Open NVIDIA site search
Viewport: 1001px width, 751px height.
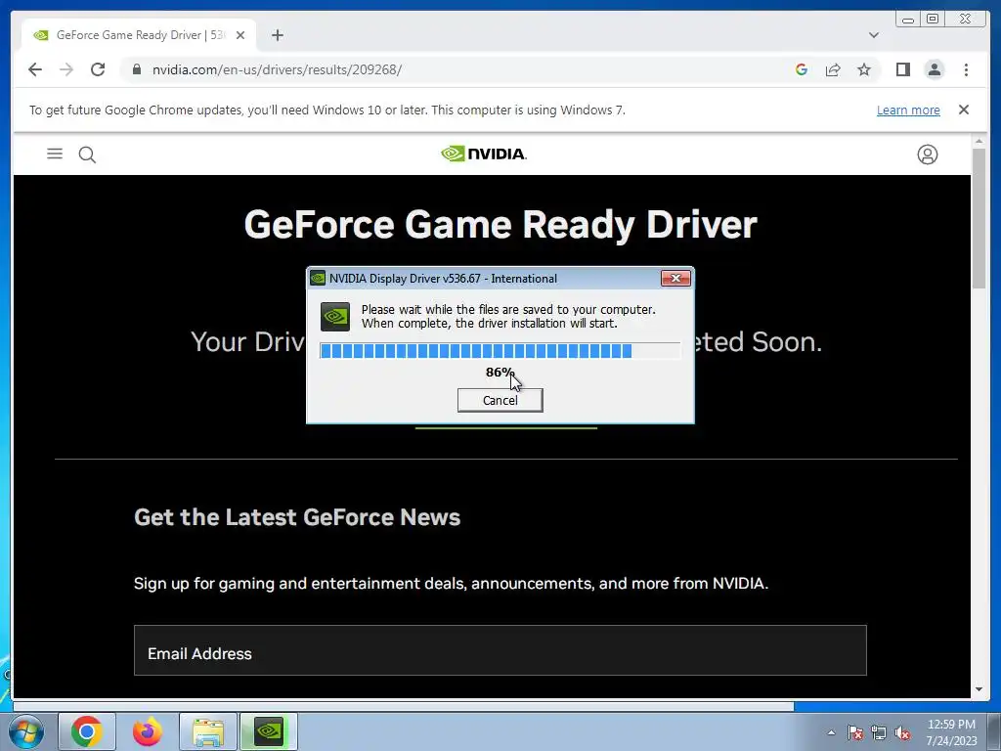tap(87, 155)
